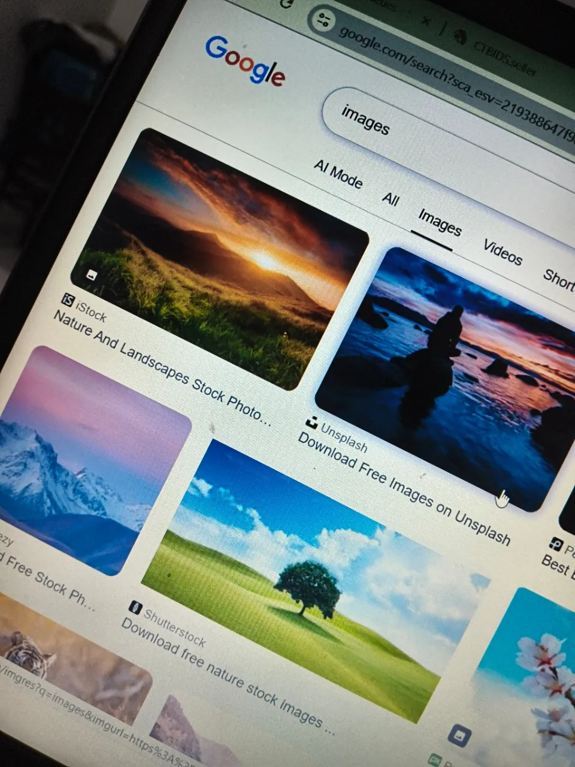575x767 pixels.
Task: Click the Unsplash favicon icon
Action: (311, 423)
